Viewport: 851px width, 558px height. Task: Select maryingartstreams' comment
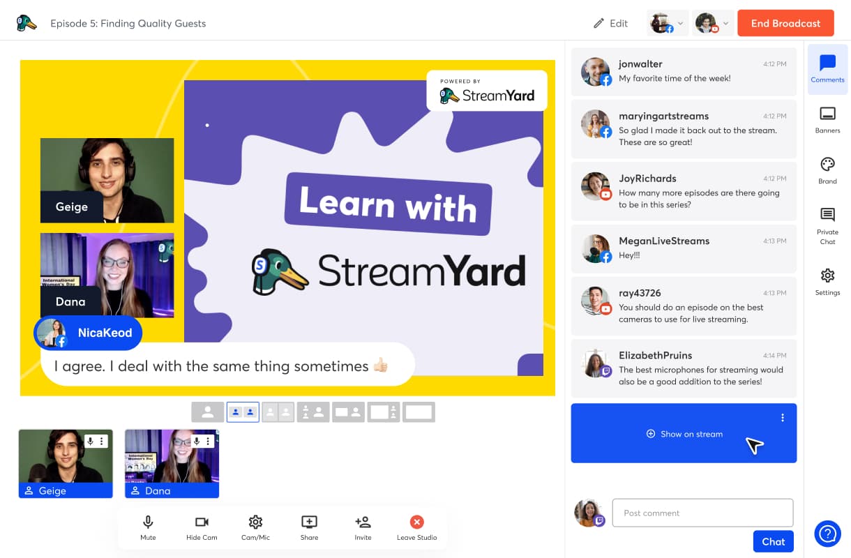pos(684,129)
